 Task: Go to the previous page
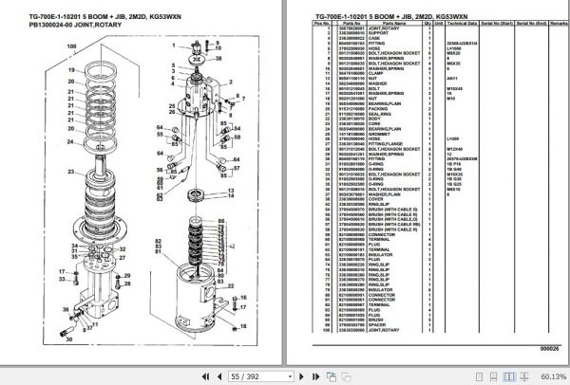coord(219,376)
